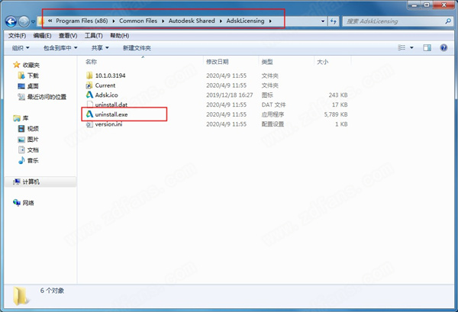458x312 pixels.
Task: Click the 5,789 KB size cell
Action: pos(336,114)
